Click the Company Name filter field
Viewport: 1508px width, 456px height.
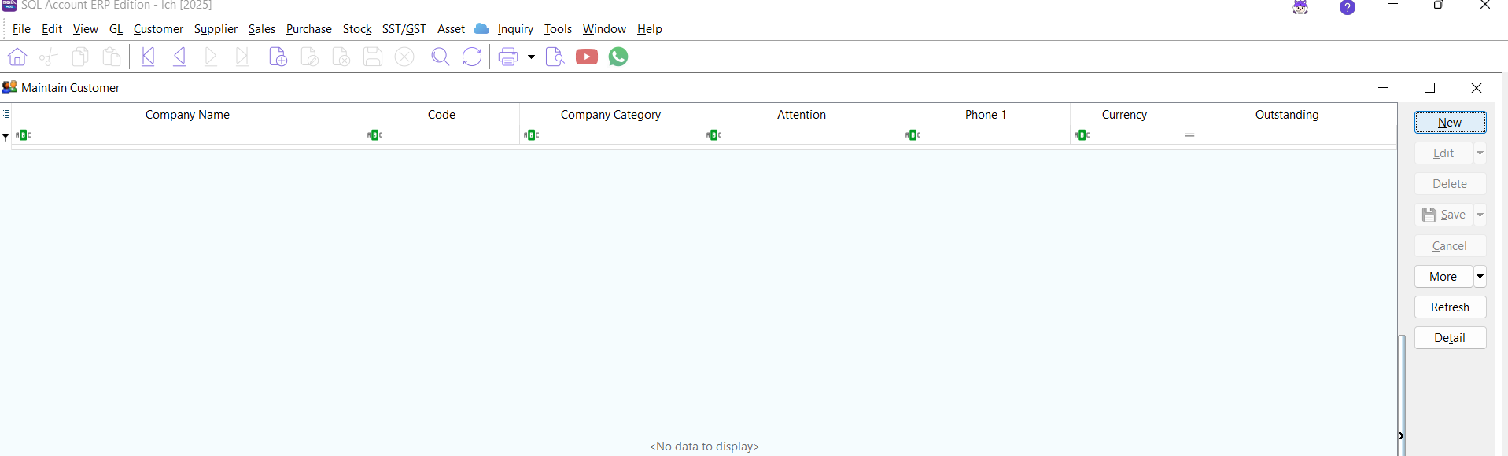pos(189,135)
